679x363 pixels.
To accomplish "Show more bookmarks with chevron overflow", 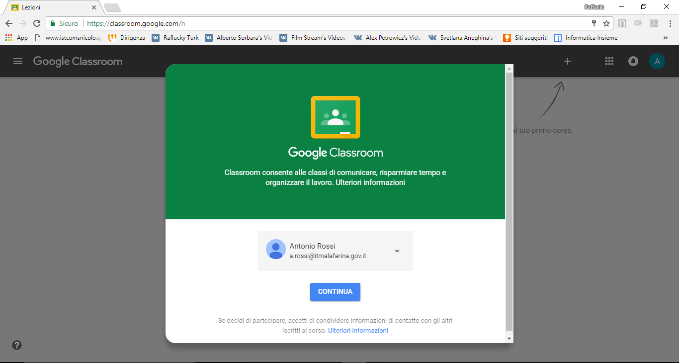I will tap(665, 38).
